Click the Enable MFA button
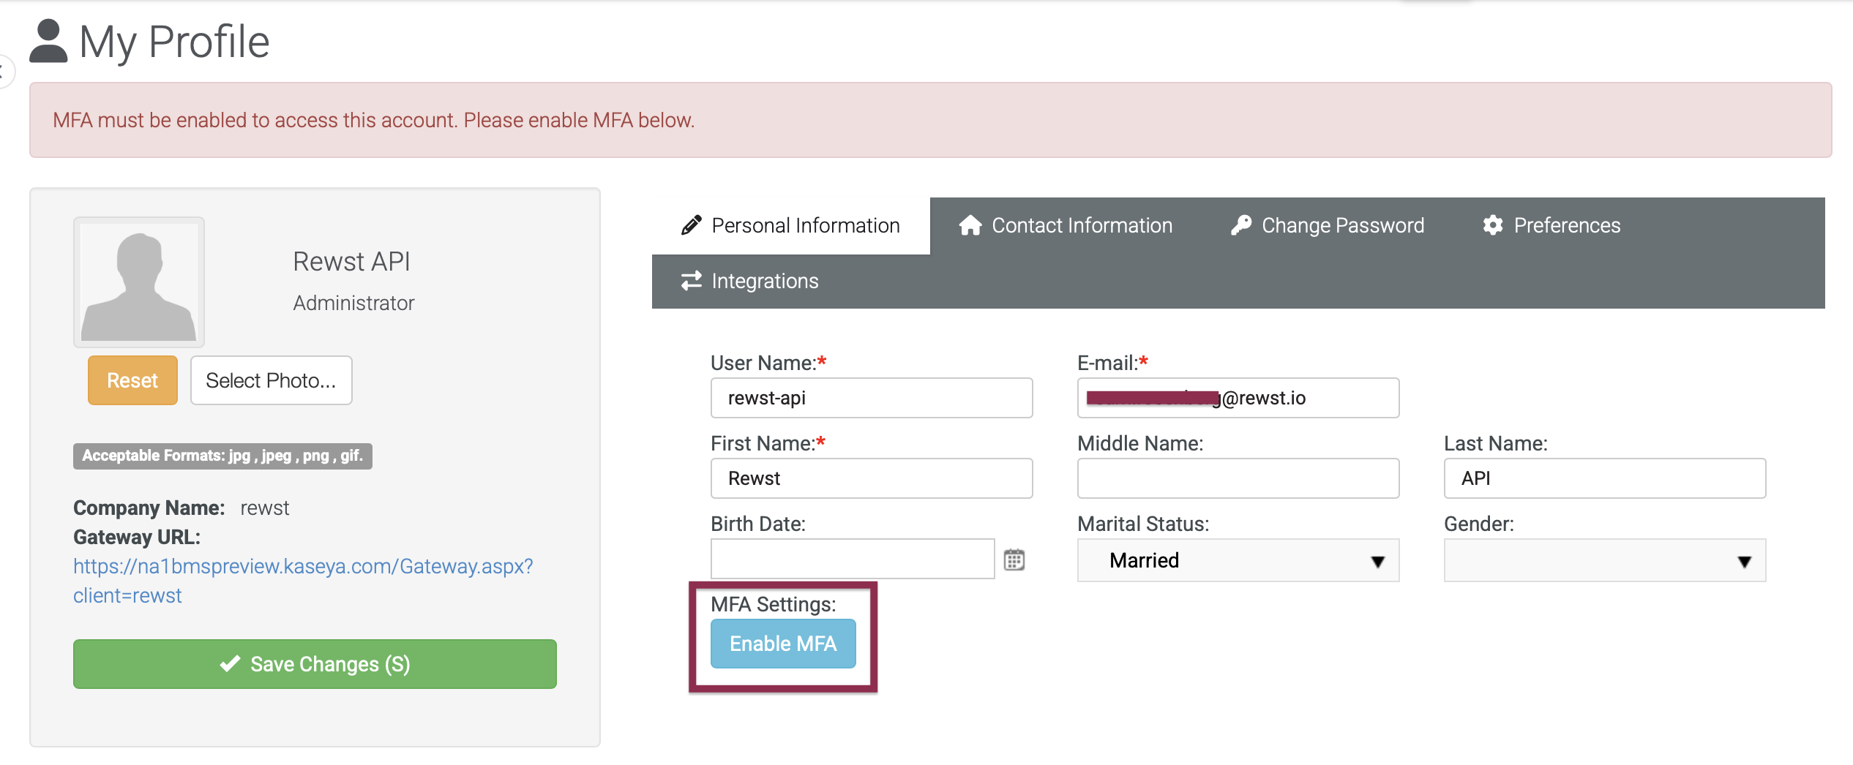The width and height of the screenshot is (1853, 765). (x=783, y=644)
